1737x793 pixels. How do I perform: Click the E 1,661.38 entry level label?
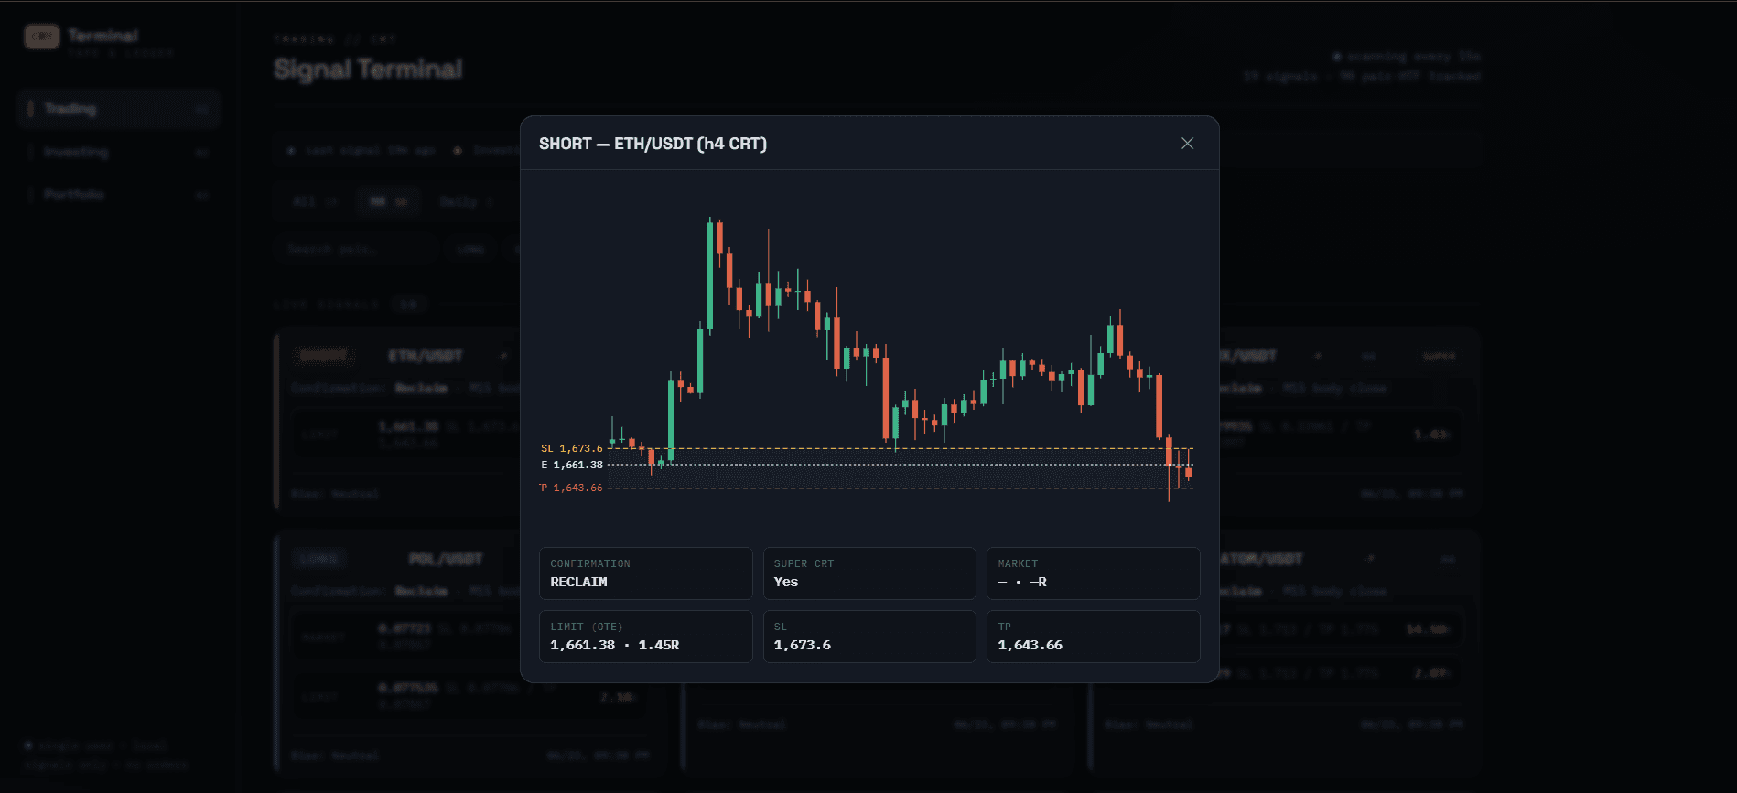pos(572,465)
